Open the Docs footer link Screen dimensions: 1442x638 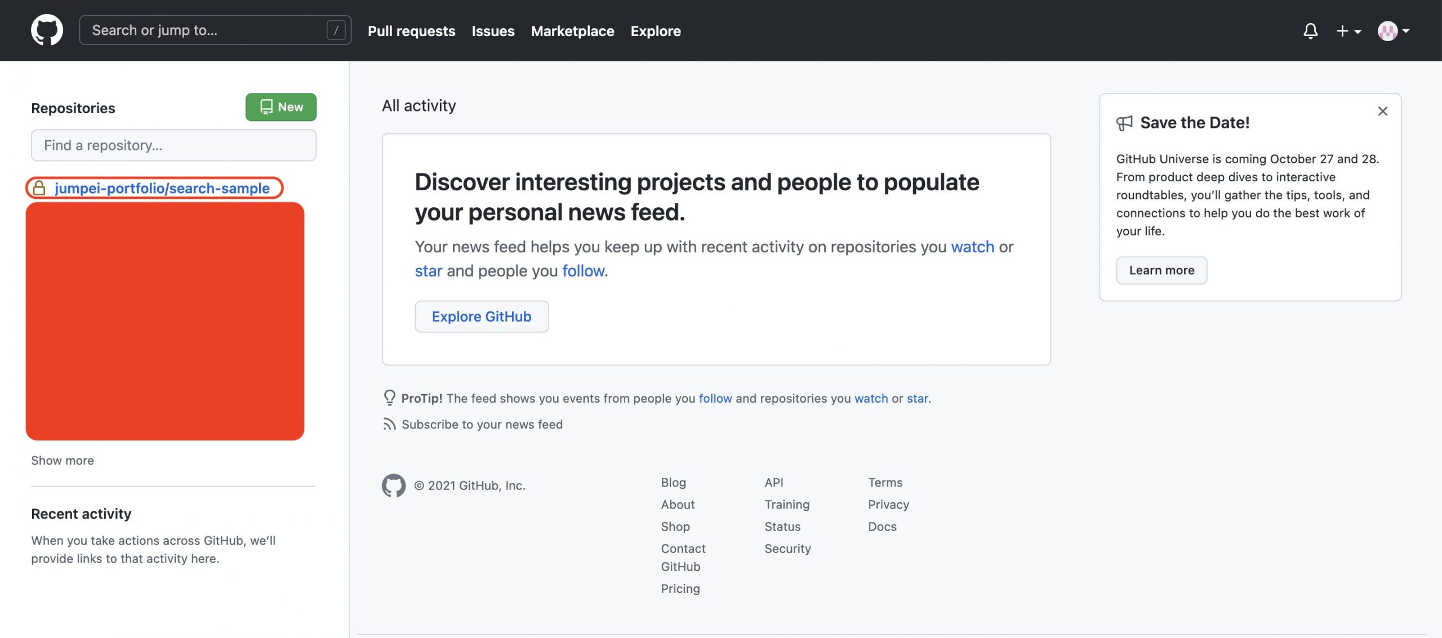click(x=882, y=526)
